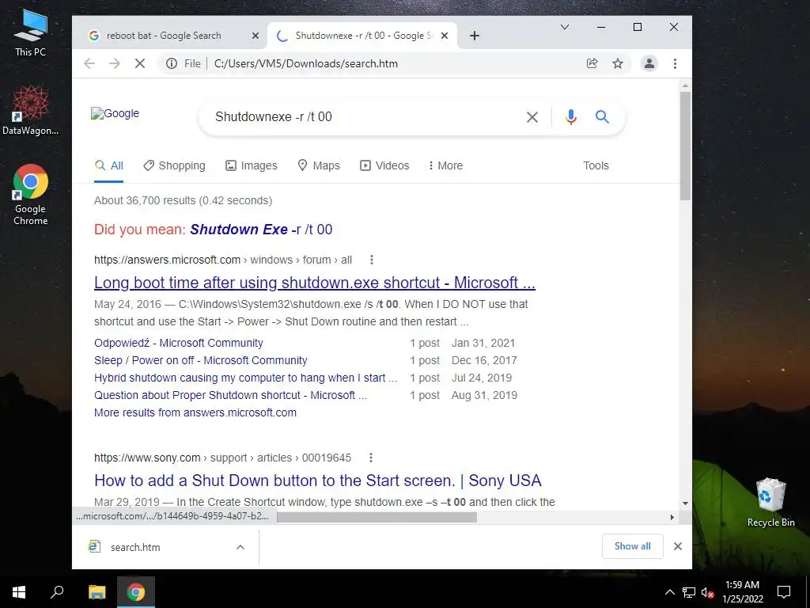This screenshot has height=608, width=810.
Task: Select the DataWagon desktop shortcut
Action: pos(31,110)
